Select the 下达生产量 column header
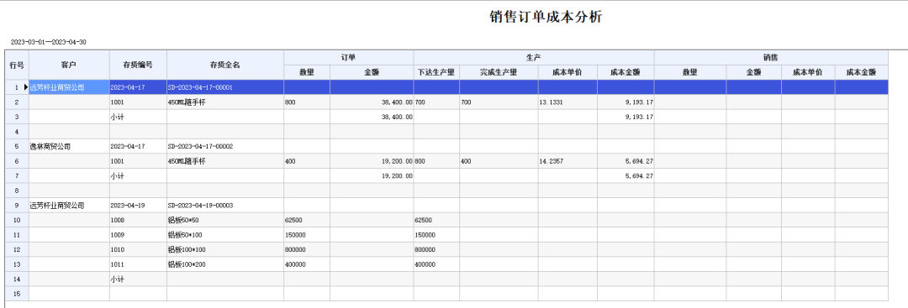 tap(436, 72)
